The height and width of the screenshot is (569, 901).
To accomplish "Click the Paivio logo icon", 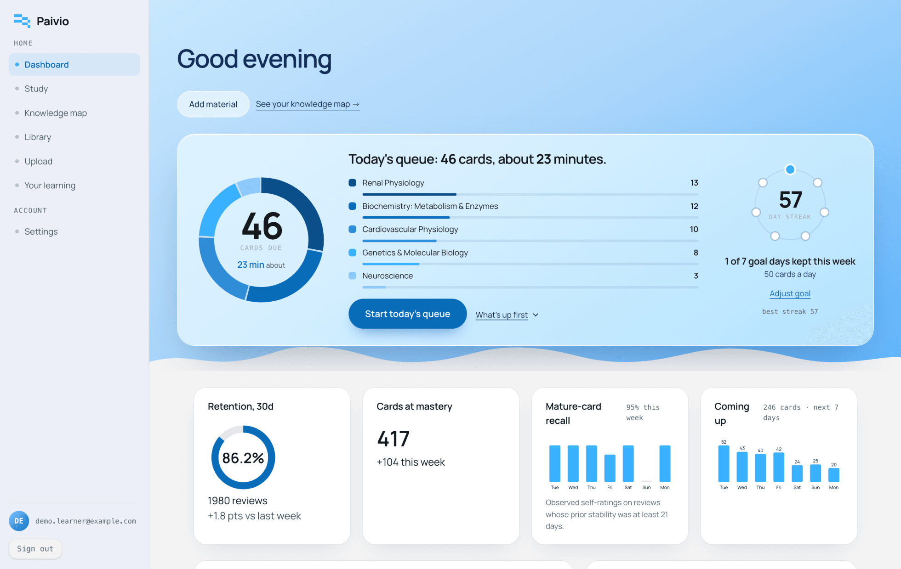I will (x=22, y=21).
